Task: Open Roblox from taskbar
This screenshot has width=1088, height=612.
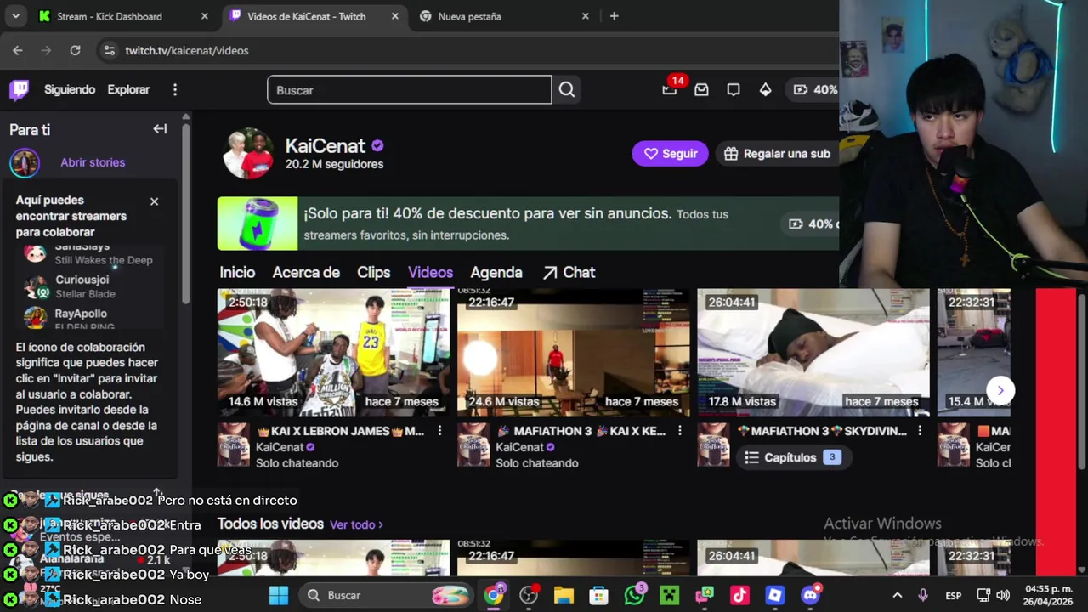Action: pos(774,595)
